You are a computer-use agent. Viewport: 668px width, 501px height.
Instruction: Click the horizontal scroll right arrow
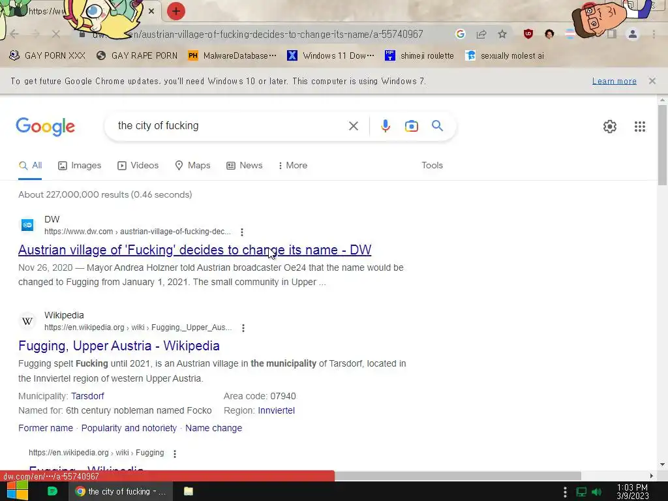tap(652, 476)
